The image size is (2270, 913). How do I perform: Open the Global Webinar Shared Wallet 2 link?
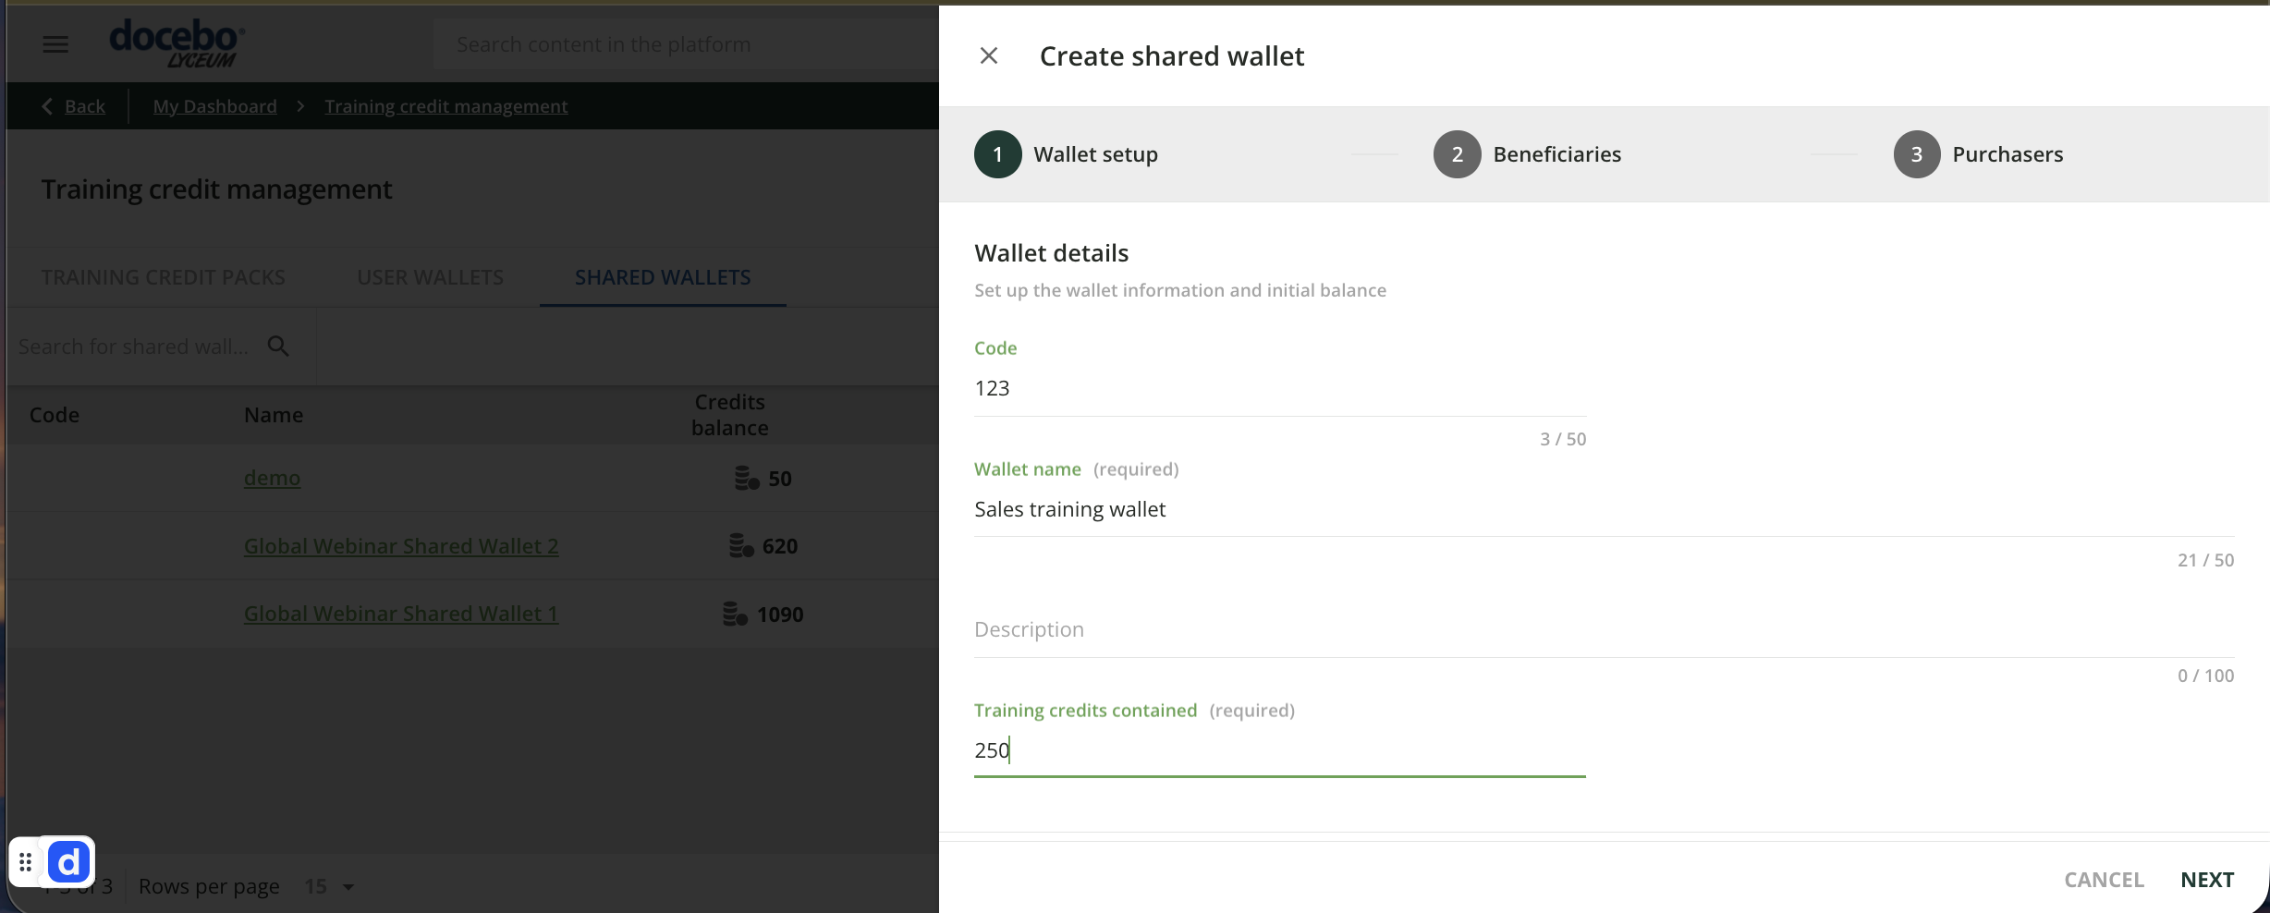click(401, 546)
